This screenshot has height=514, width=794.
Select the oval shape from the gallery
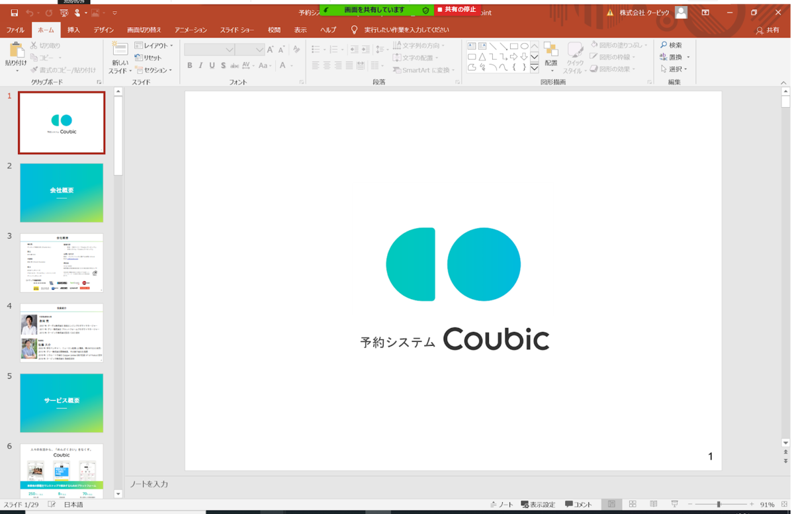pyautogui.click(x=525, y=46)
